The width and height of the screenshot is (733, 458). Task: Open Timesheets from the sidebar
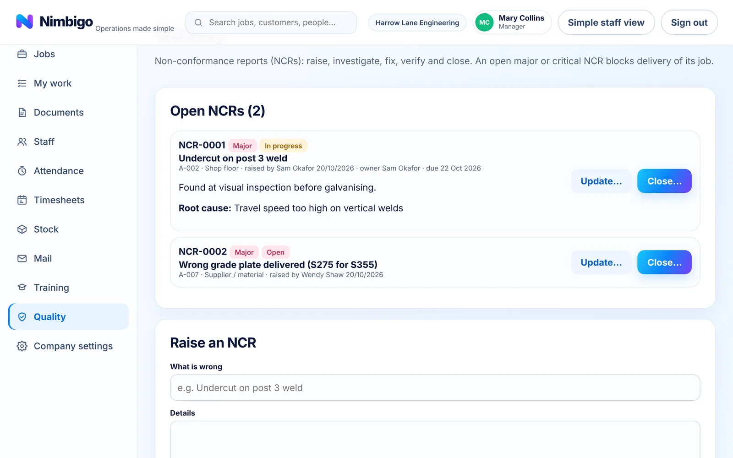69,200
